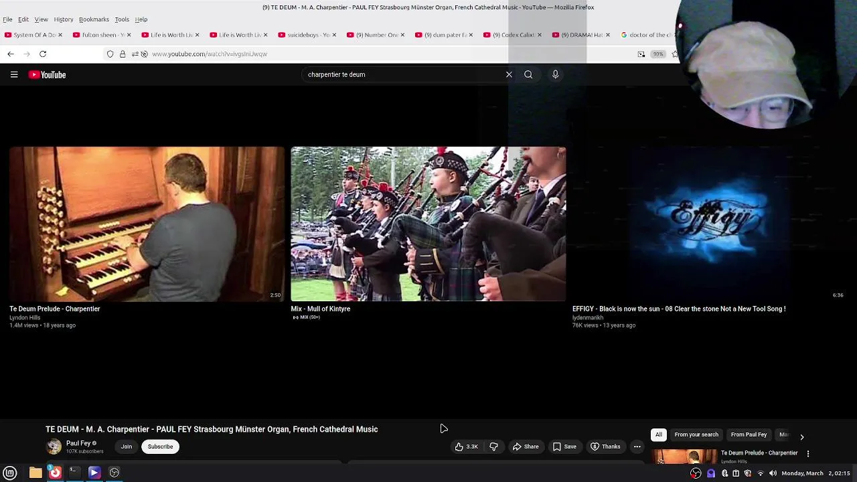Visit the Lyndon Hills channel under the organ video

point(25,317)
